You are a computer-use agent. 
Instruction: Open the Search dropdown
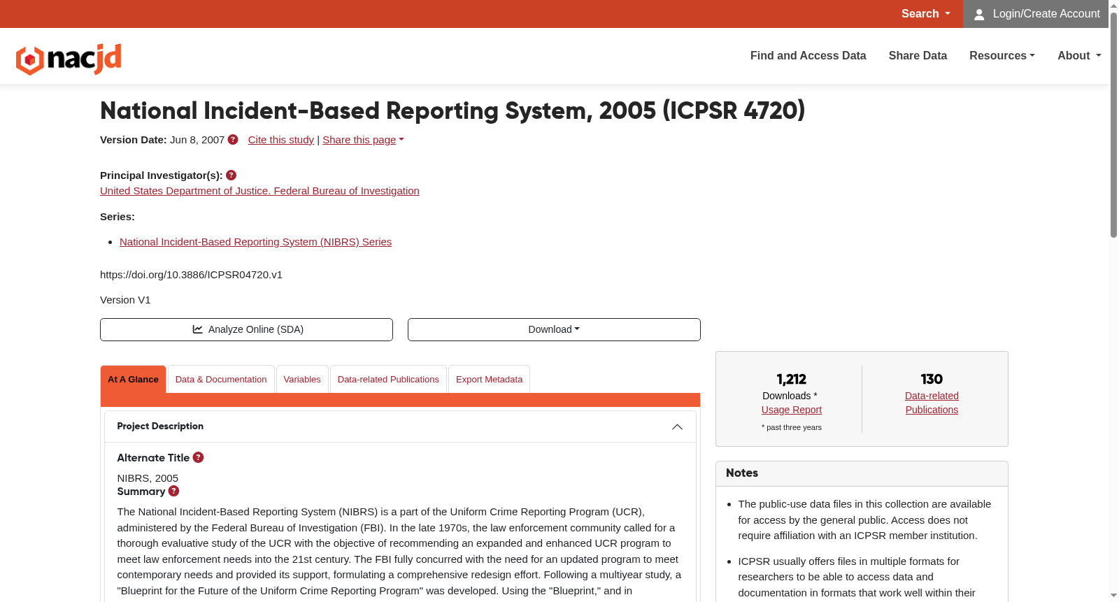(x=926, y=14)
